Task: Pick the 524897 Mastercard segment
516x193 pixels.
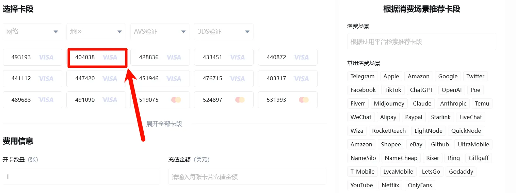Action: (224, 100)
